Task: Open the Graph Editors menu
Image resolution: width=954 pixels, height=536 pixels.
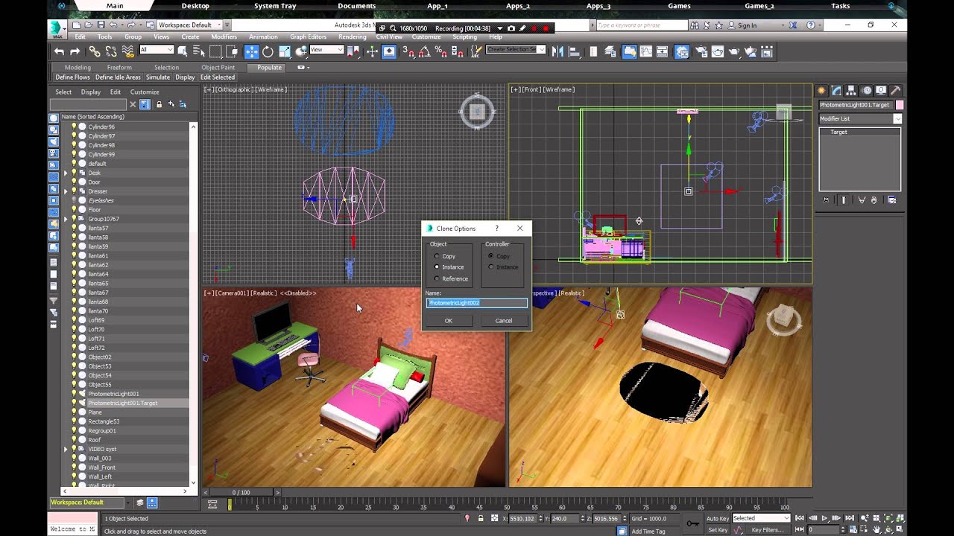Action: click(308, 36)
